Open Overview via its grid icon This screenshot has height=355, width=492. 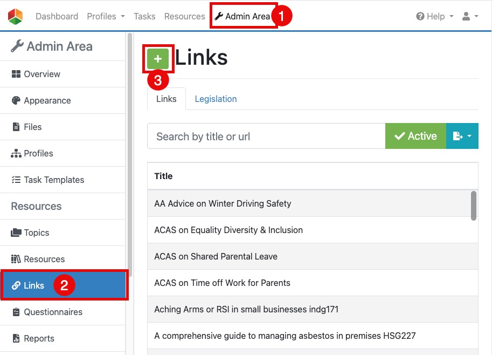pos(16,74)
